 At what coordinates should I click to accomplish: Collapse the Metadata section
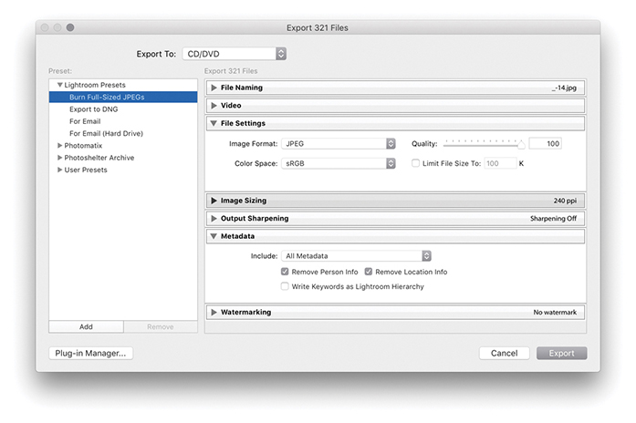click(x=214, y=236)
